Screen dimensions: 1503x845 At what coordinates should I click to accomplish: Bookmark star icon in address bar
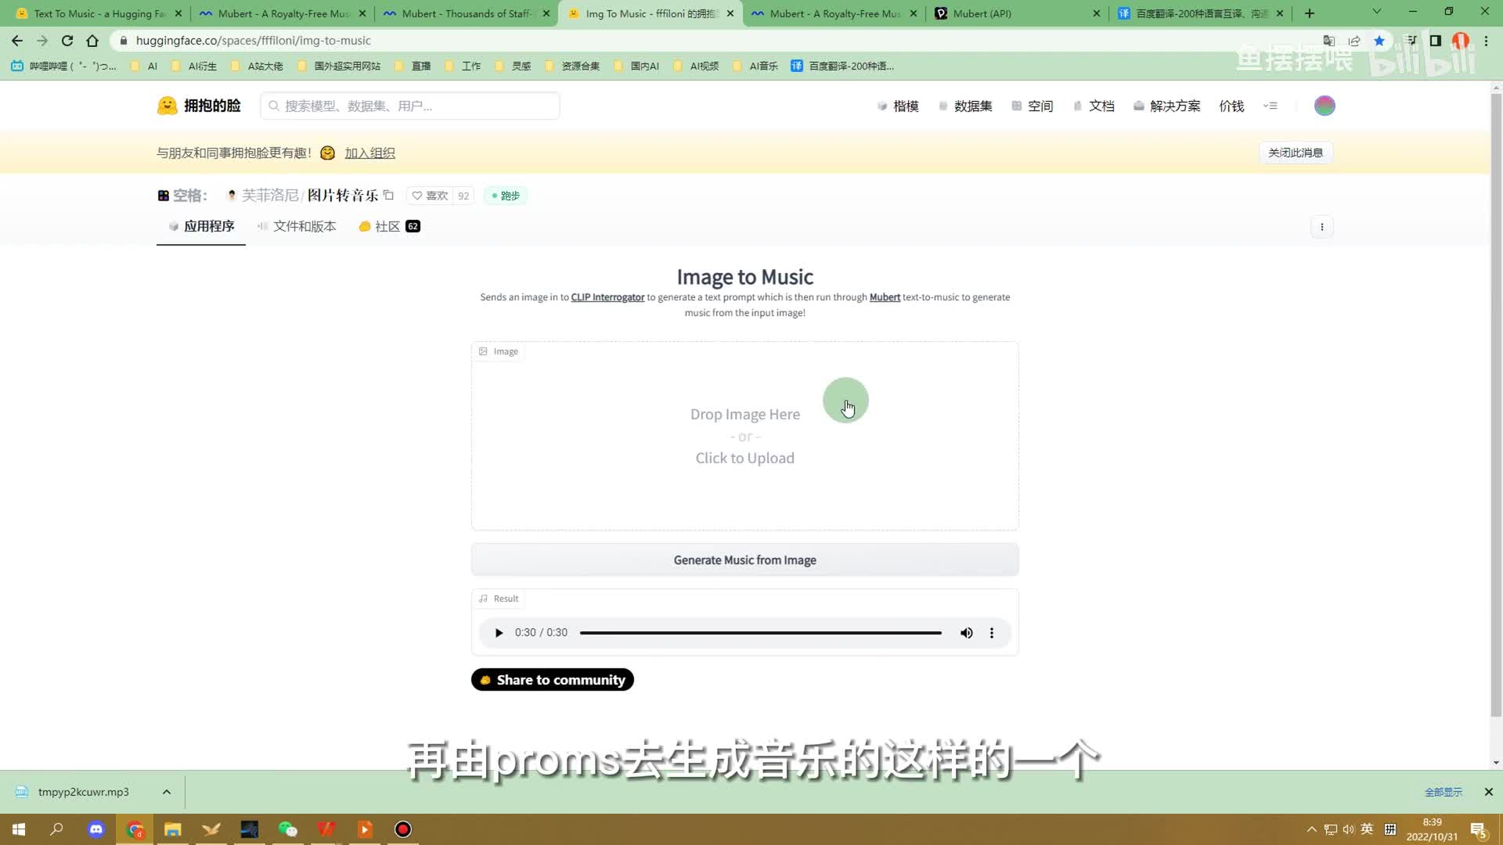point(1379,41)
